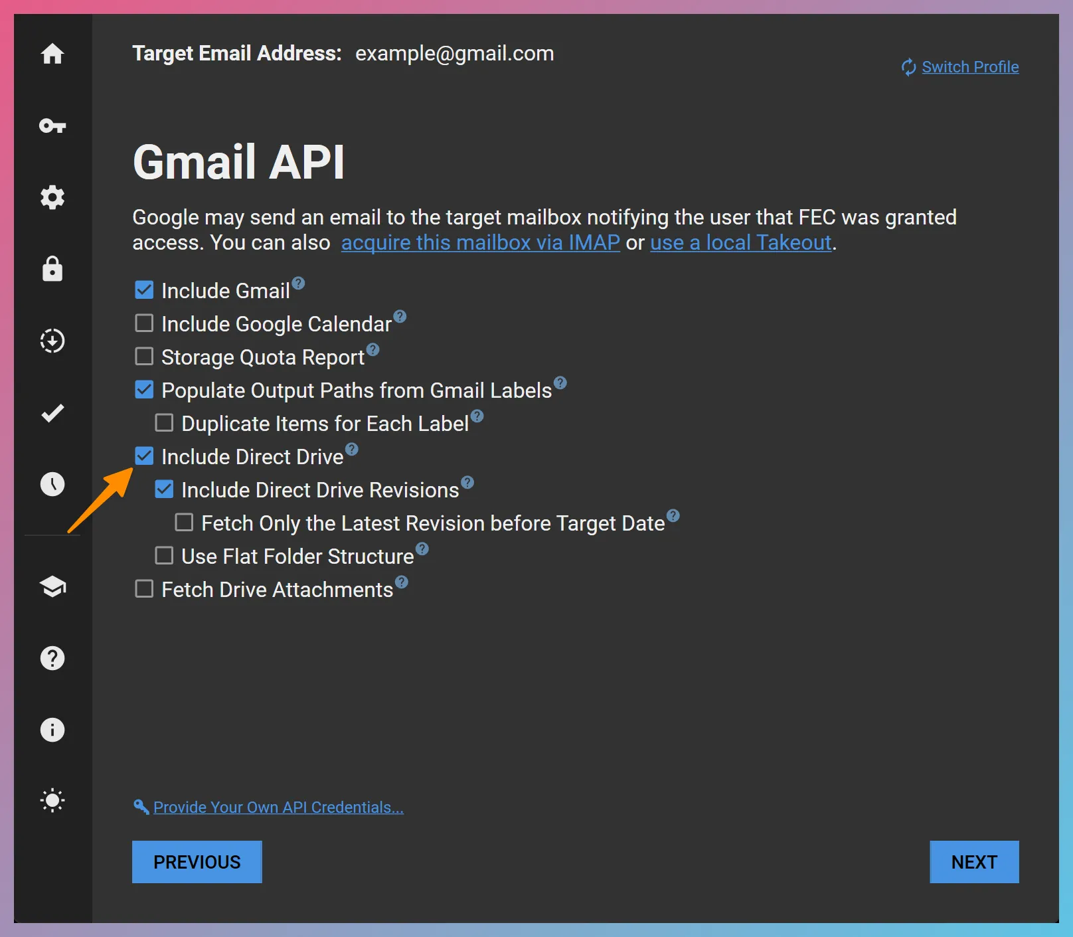
Task: Click help icon beside Fetch Only the Latest Revision
Action: tap(673, 515)
